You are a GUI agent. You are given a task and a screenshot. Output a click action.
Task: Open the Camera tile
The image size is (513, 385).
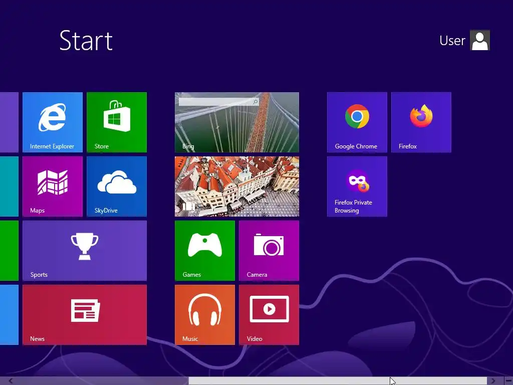click(x=269, y=251)
